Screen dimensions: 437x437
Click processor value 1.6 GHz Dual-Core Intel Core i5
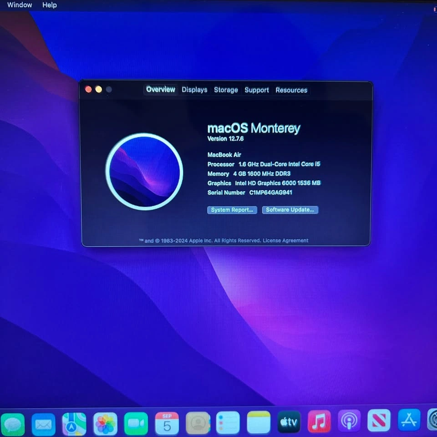click(x=279, y=164)
